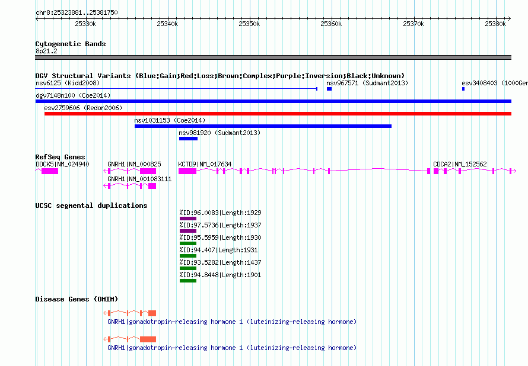The image size is (528, 366).
Task: Open the KCTD9|NM_017634 gene label
Action: [x=205, y=164]
